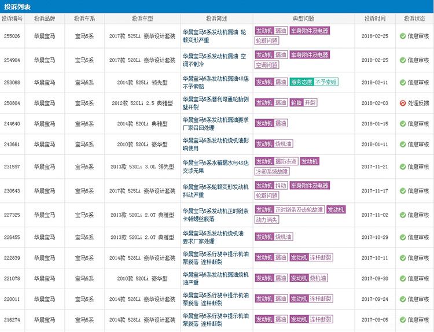This screenshot has width=434, height=332.
Task: Click the red 处理反馈 status icon
Action: (403, 103)
